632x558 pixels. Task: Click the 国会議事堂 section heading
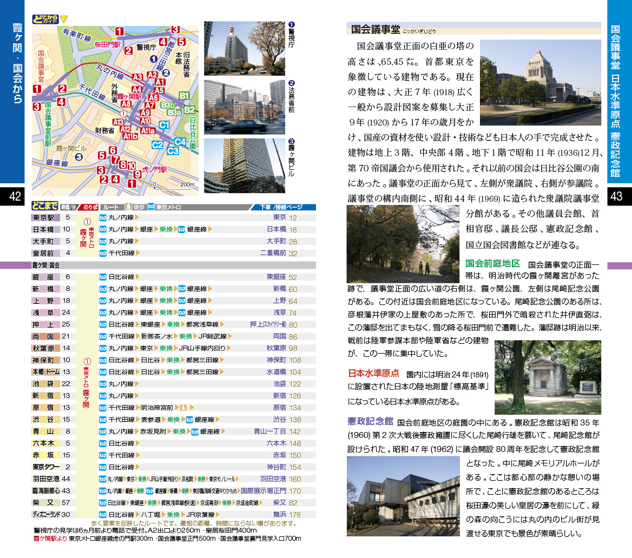376,30
